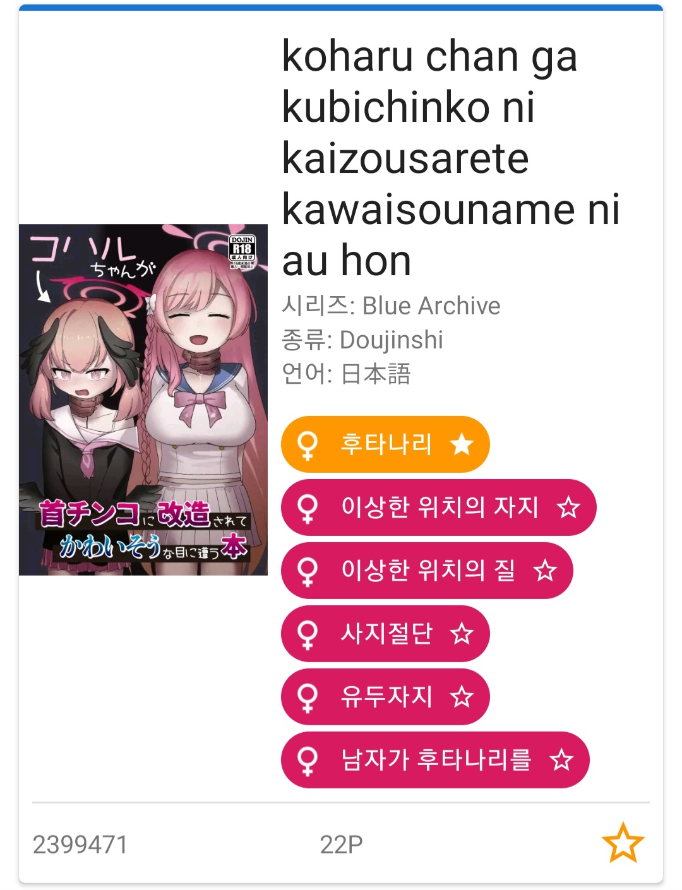Filter by the Doujinshi type
The height and width of the screenshot is (890, 682).
pyautogui.click(x=392, y=340)
